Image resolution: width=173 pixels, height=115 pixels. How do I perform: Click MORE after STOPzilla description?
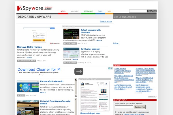(99, 41)
